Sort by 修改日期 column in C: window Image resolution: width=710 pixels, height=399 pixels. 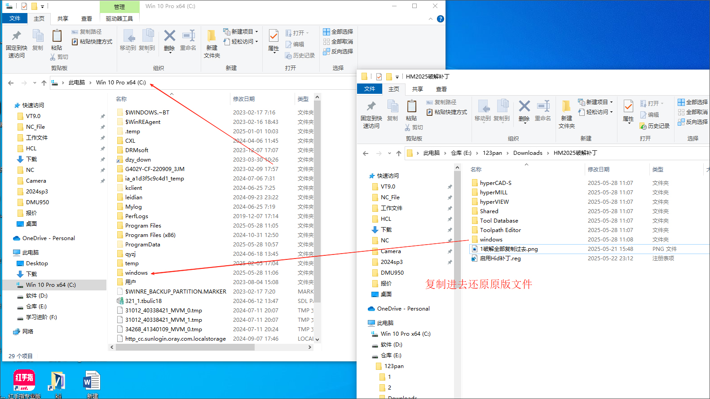click(244, 99)
